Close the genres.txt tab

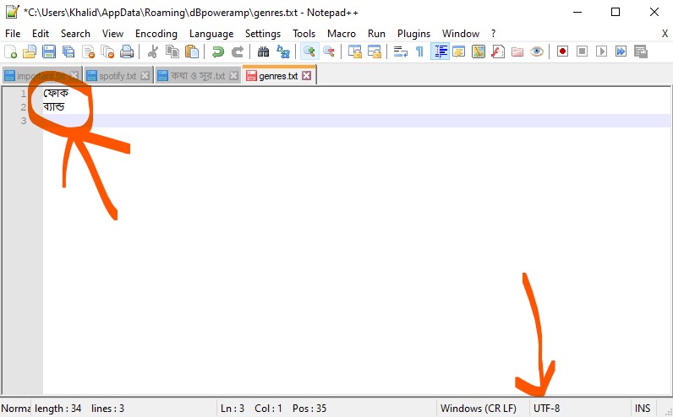(x=307, y=76)
